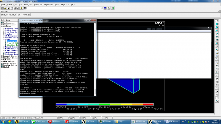Select the Top View icon
The width and height of the screenshot is (221, 124).
217,37
